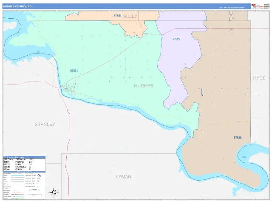Click the Market Maps logo
Screen dimensions: 272x204
pos(258,6)
